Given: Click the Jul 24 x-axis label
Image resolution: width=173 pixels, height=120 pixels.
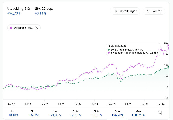Looking at the screenshot, I should point(95,104).
